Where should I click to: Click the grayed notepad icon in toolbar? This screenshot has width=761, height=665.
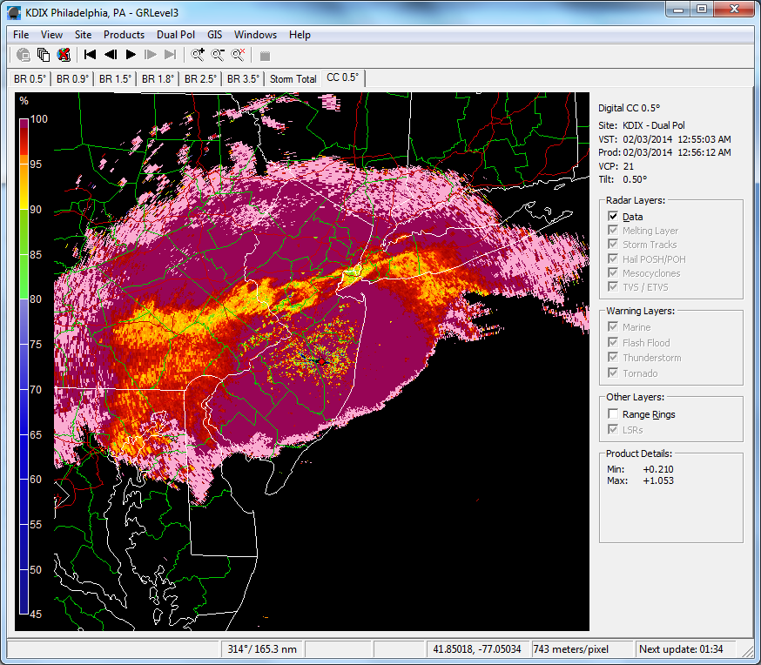[x=265, y=56]
